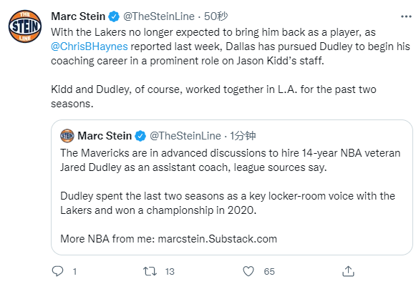Click @TheSteinLine handle in quoted tweet
This screenshot has height=284, width=416.
coord(185,136)
